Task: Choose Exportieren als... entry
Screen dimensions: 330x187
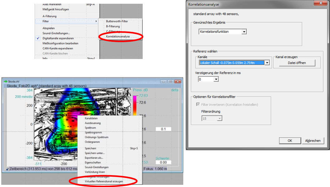Action: [x=94, y=158]
